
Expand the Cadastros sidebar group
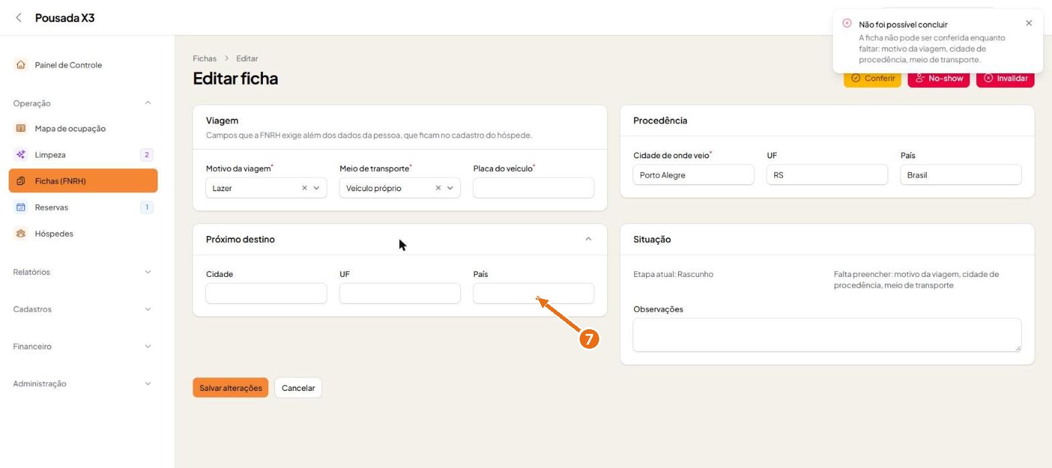point(148,309)
